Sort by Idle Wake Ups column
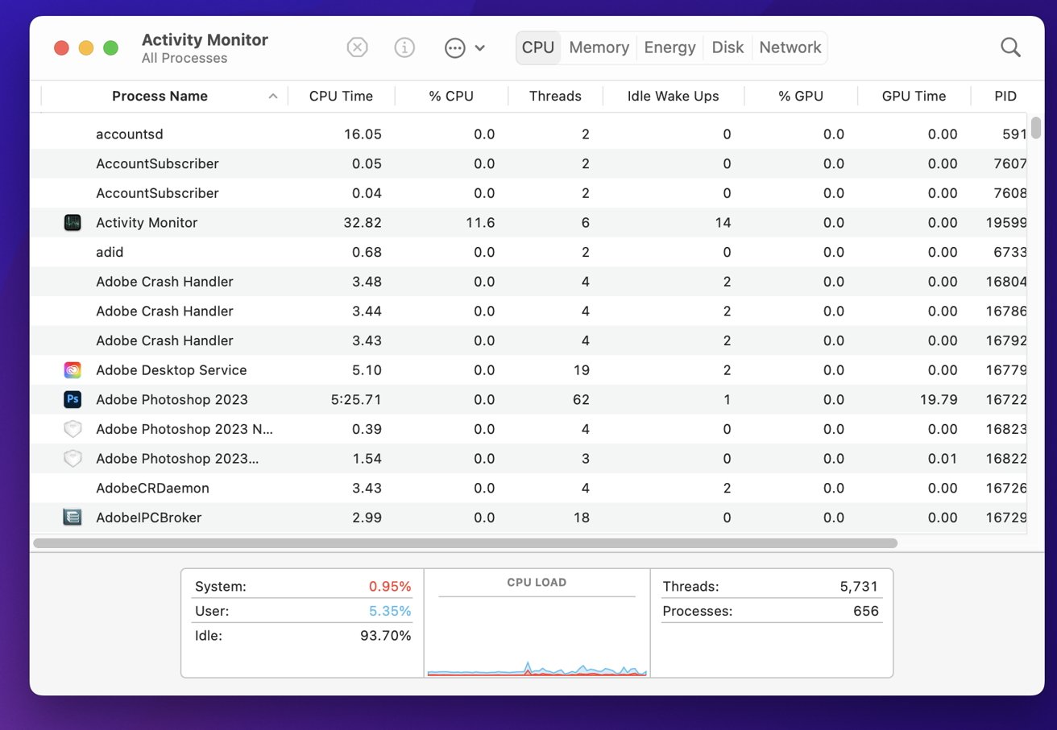The height and width of the screenshot is (730, 1057). 674,96
